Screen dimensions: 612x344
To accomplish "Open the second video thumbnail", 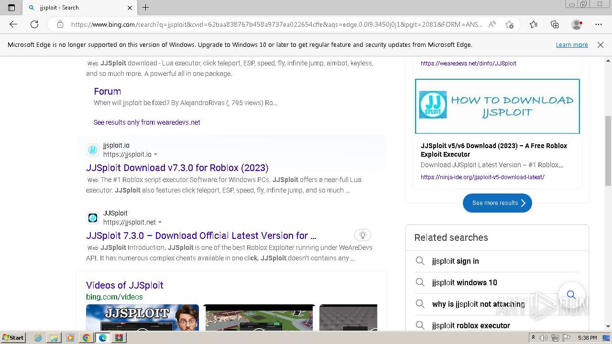I will pyautogui.click(x=259, y=317).
